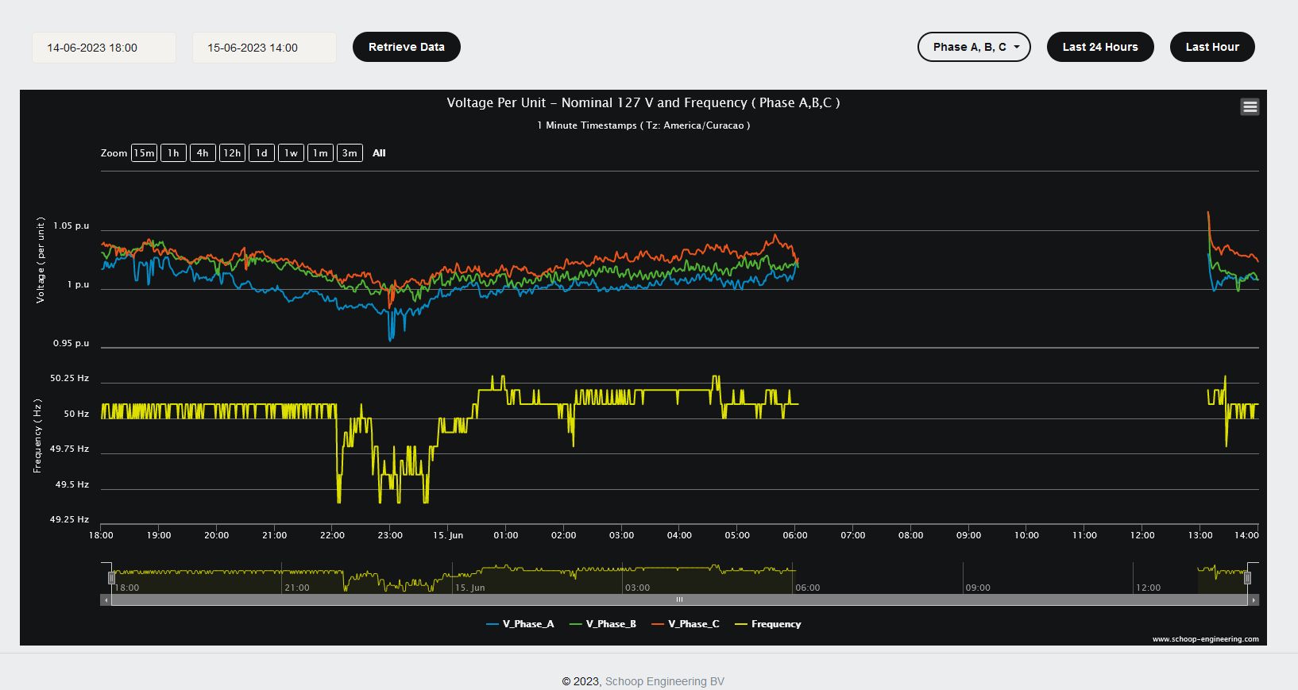Hide the Frequency series in legend
Viewport: 1298px width, 690px height.
click(x=768, y=624)
